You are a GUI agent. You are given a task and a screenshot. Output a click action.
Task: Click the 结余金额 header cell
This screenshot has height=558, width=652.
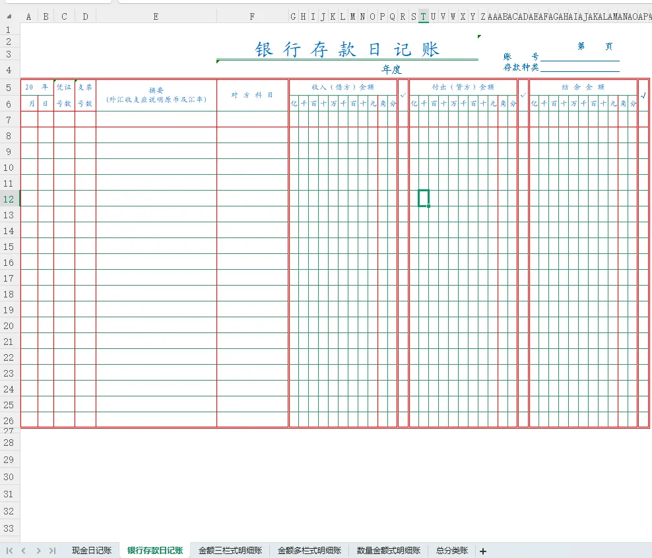click(583, 87)
